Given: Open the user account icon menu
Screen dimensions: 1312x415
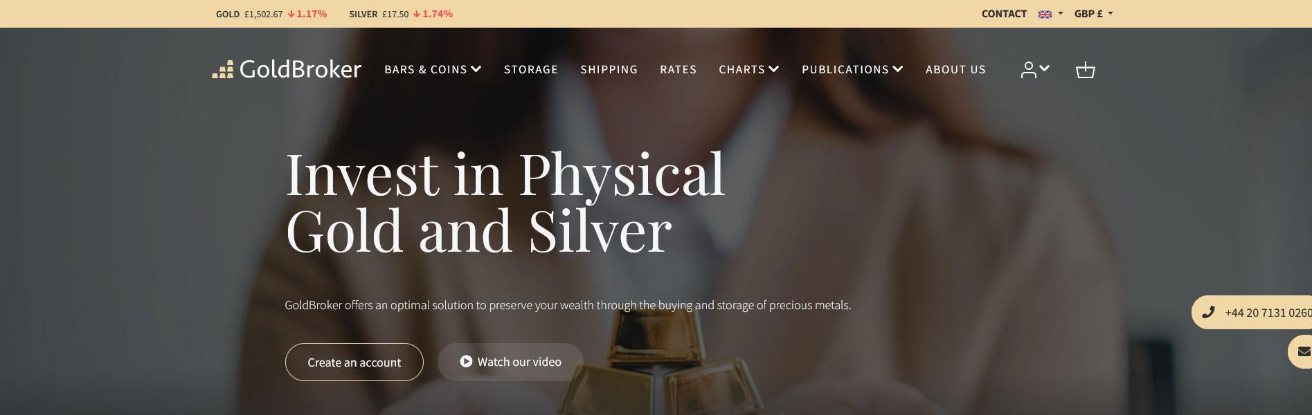Looking at the screenshot, I should (1035, 70).
